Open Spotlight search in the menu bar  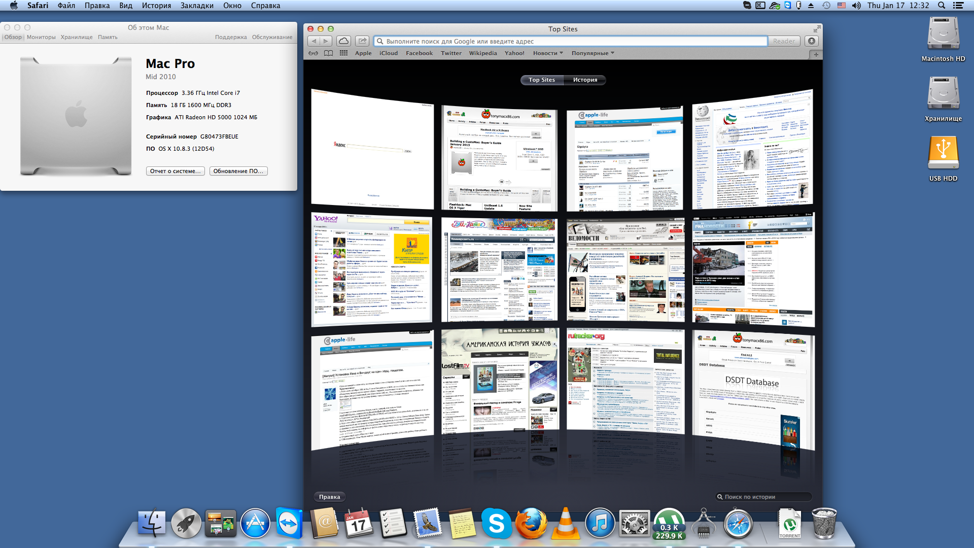click(x=942, y=6)
